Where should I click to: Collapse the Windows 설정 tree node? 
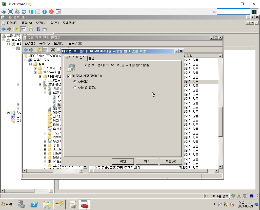pos(35,72)
